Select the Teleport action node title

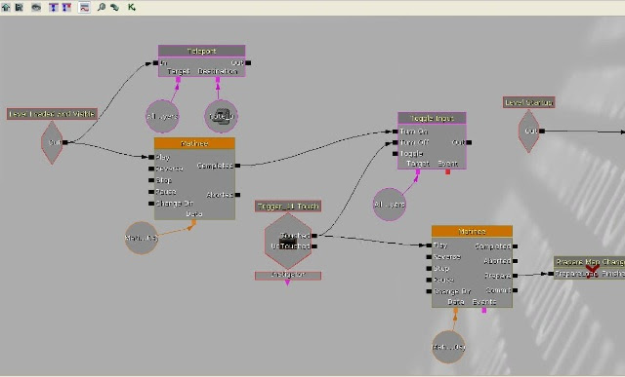tap(202, 51)
